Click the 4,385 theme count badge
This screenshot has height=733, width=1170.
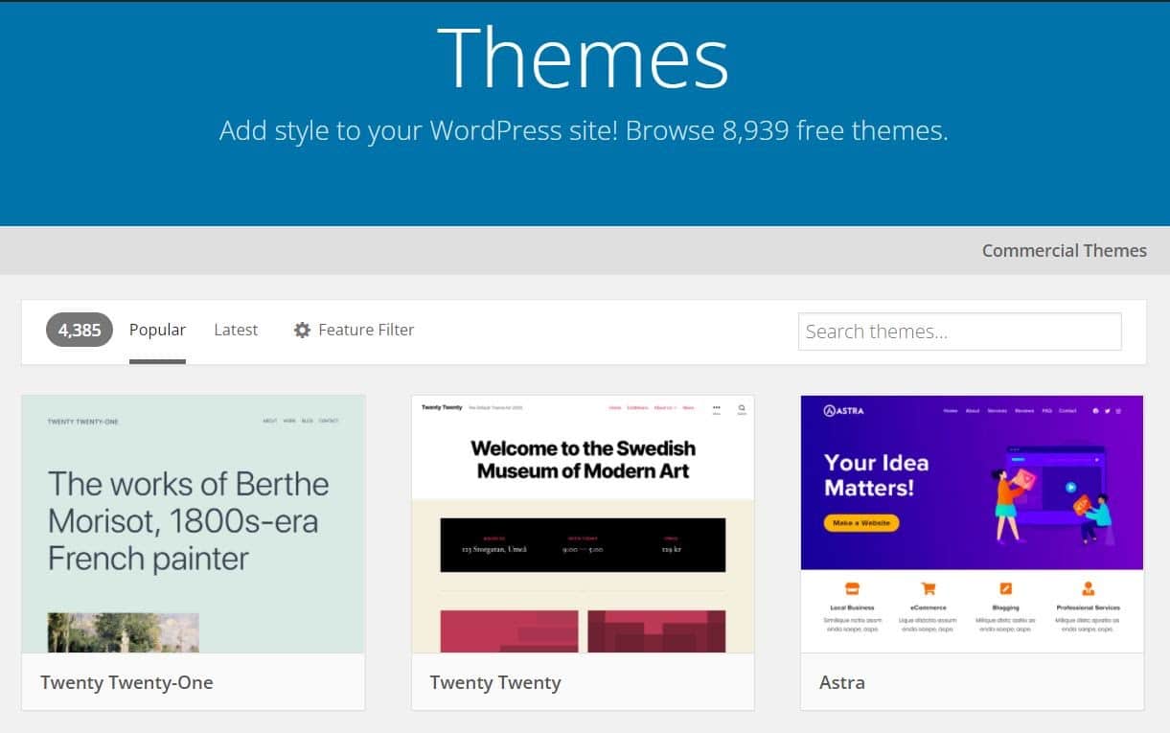(79, 330)
